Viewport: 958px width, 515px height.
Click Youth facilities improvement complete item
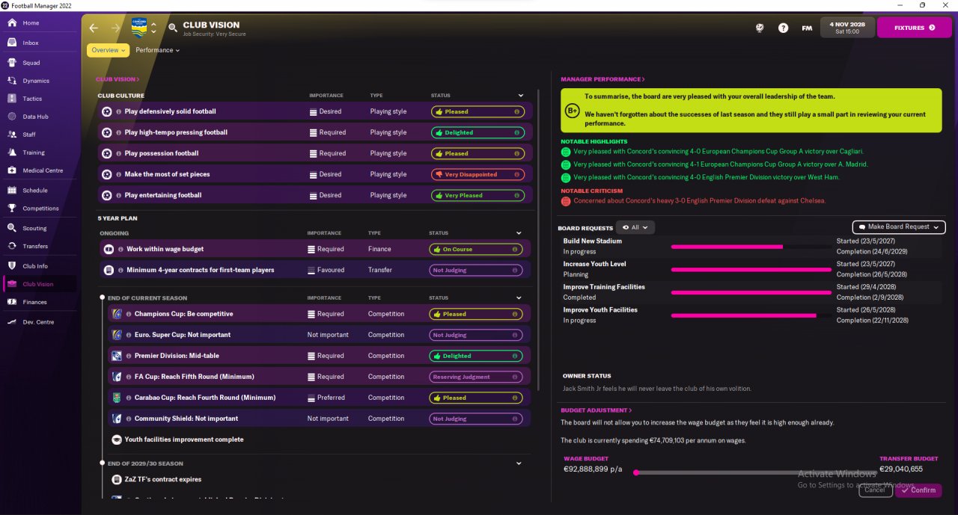coord(183,440)
